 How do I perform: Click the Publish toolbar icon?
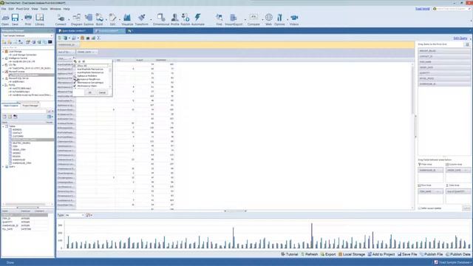coord(186,20)
